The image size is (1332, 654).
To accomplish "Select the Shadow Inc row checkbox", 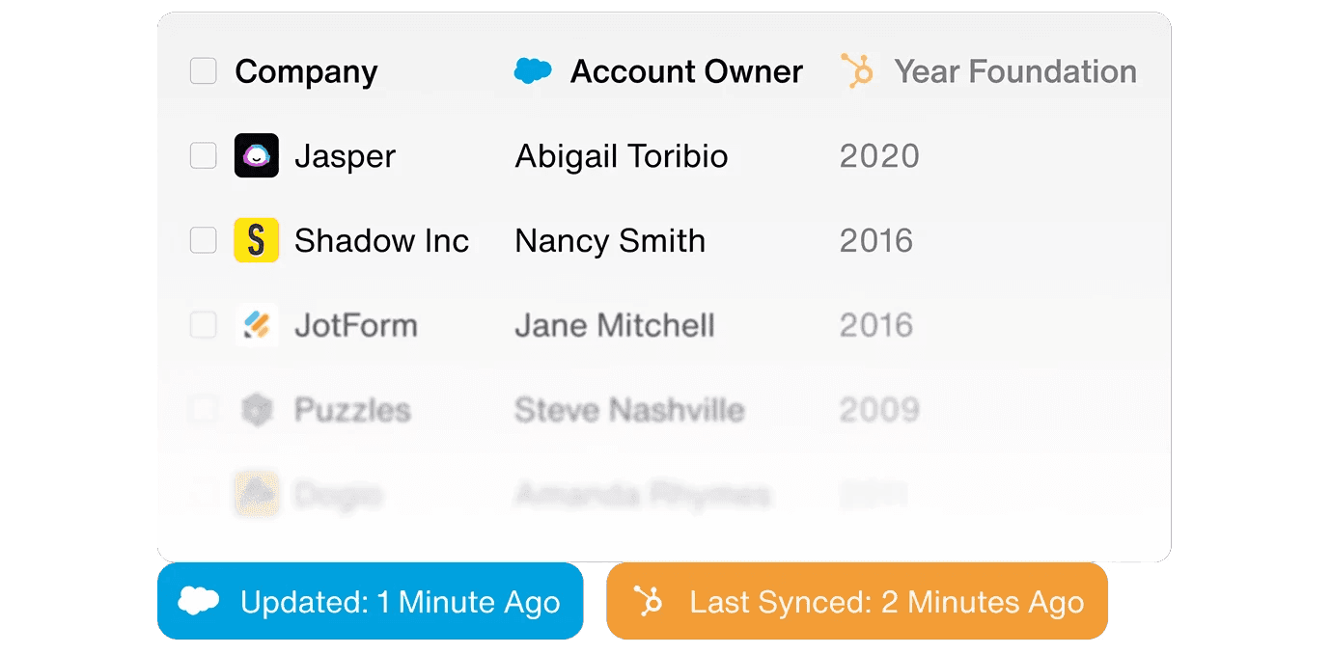I will pyautogui.click(x=203, y=240).
